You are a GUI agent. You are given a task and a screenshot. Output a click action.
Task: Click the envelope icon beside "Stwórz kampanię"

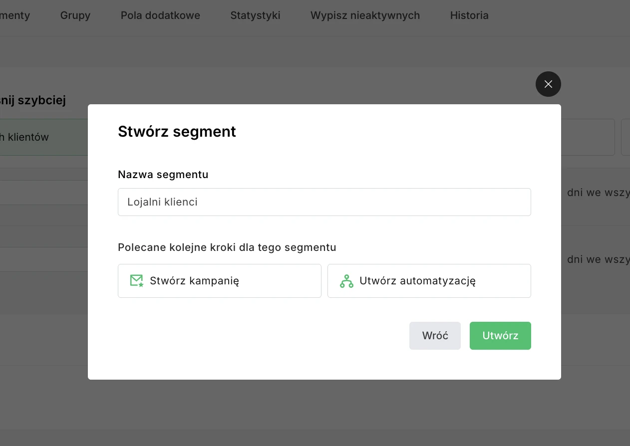pyautogui.click(x=136, y=280)
